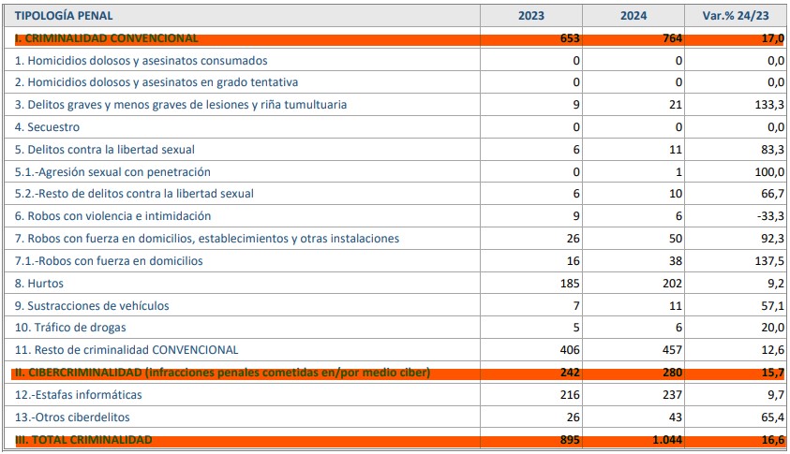Click the CIBERCRIMINALIDAD highlighted row label
The image size is (790, 454).
click(x=222, y=373)
